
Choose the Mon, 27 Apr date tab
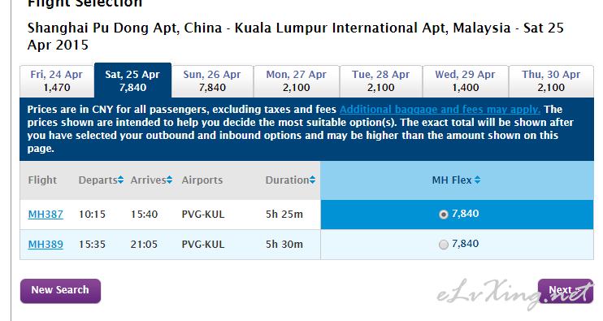297,80
